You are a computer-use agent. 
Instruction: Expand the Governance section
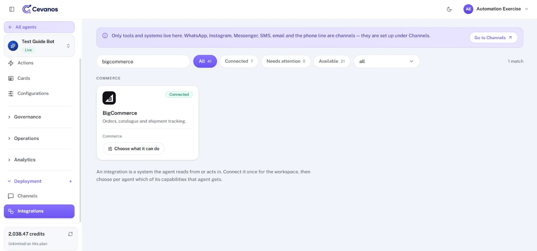click(x=39, y=117)
